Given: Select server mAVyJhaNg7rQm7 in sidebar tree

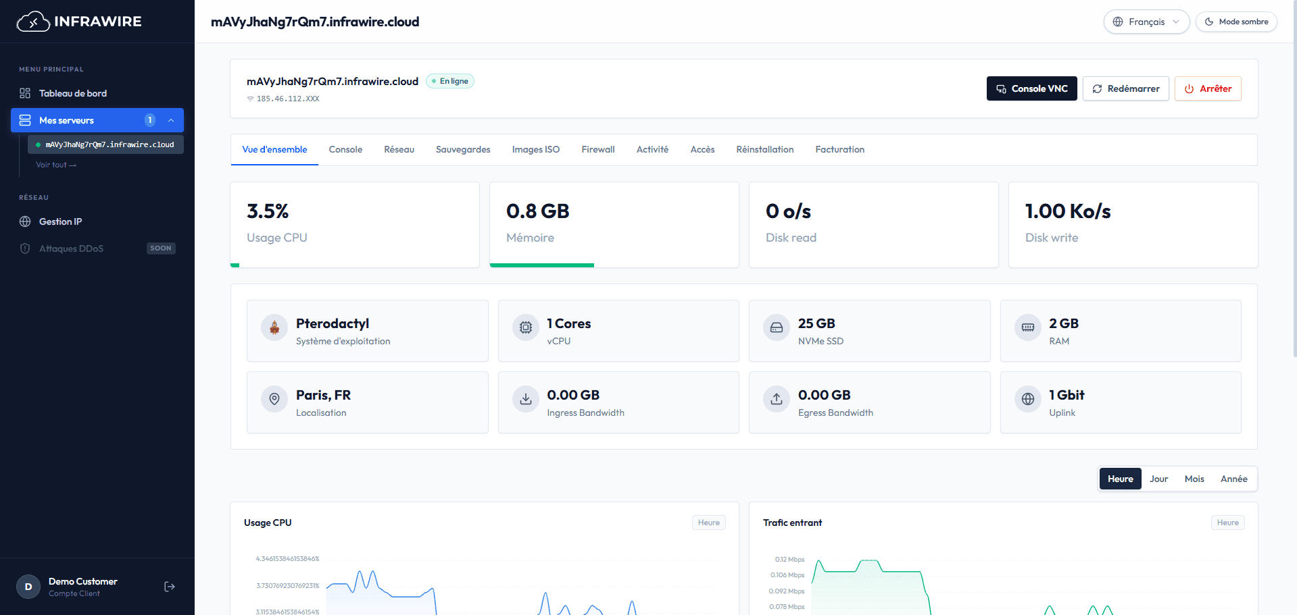Looking at the screenshot, I should tap(105, 144).
